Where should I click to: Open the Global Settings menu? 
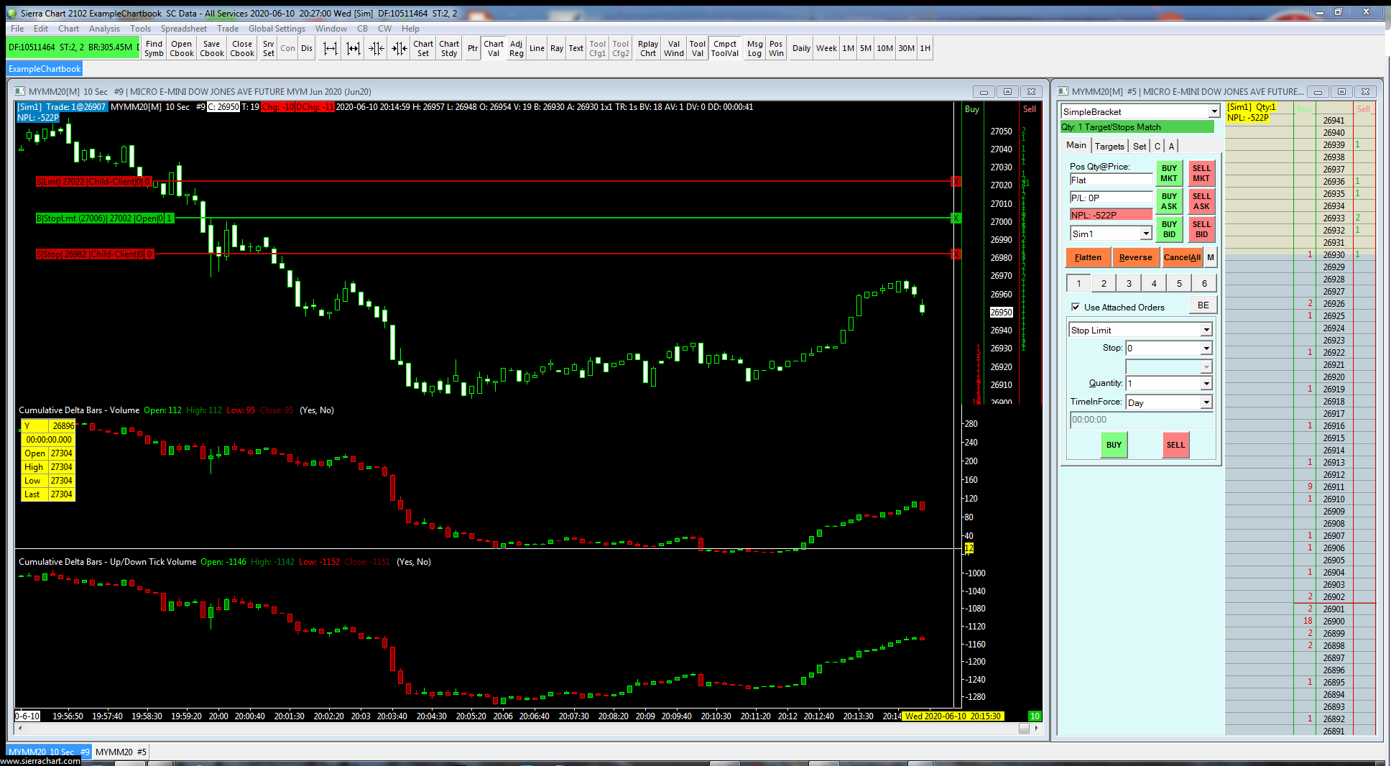pos(277,29)
